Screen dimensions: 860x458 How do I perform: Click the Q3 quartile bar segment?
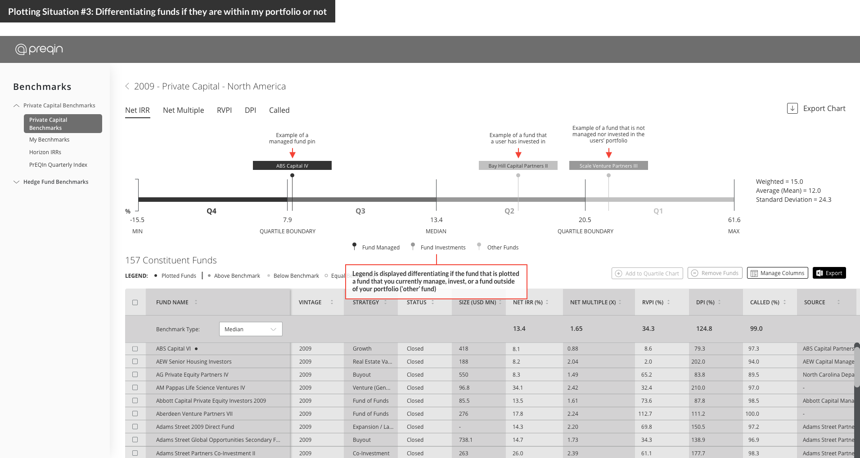[x=361, y=200]
